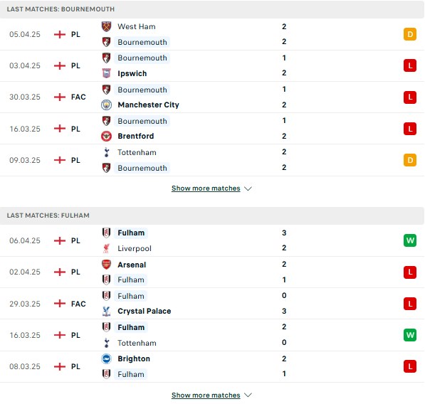The height and width of the screenshot is (404, 425).
Task: Click the Brentford club crest
Action: tap(106, 136)
